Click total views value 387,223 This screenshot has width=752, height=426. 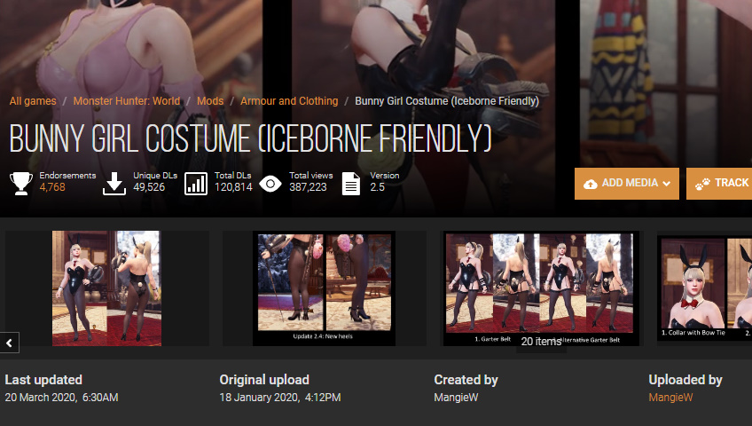(x=308, y=187)
